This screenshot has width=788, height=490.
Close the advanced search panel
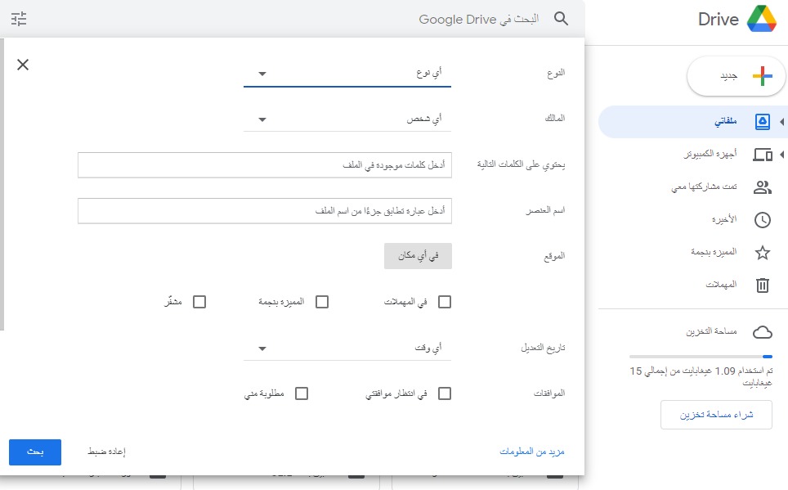[x=23, y=65]
